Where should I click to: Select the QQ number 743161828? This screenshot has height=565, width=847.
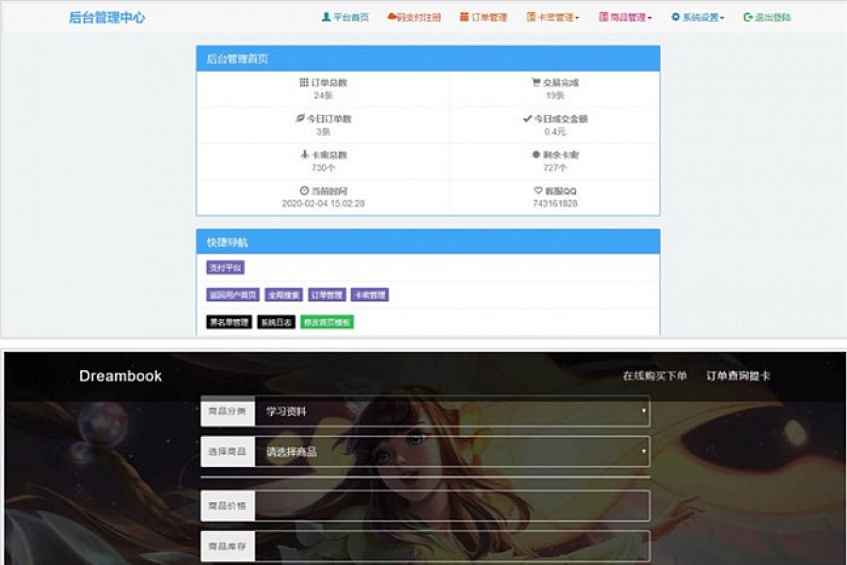tap(554, 203)
